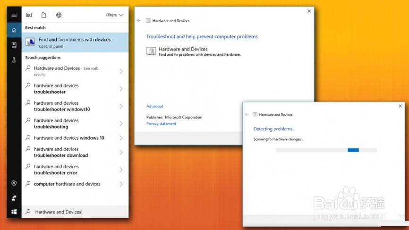Open the notebook icon in search sidebar
Viewport: 409px width, 230px height.
(14, 45)
